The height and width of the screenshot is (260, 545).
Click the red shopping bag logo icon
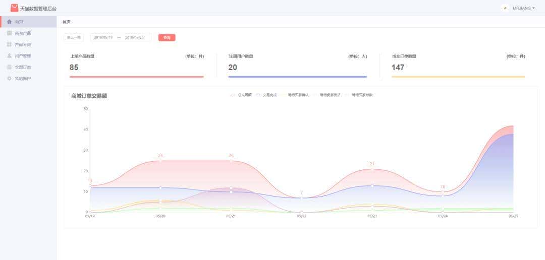[x=14, y=8]
